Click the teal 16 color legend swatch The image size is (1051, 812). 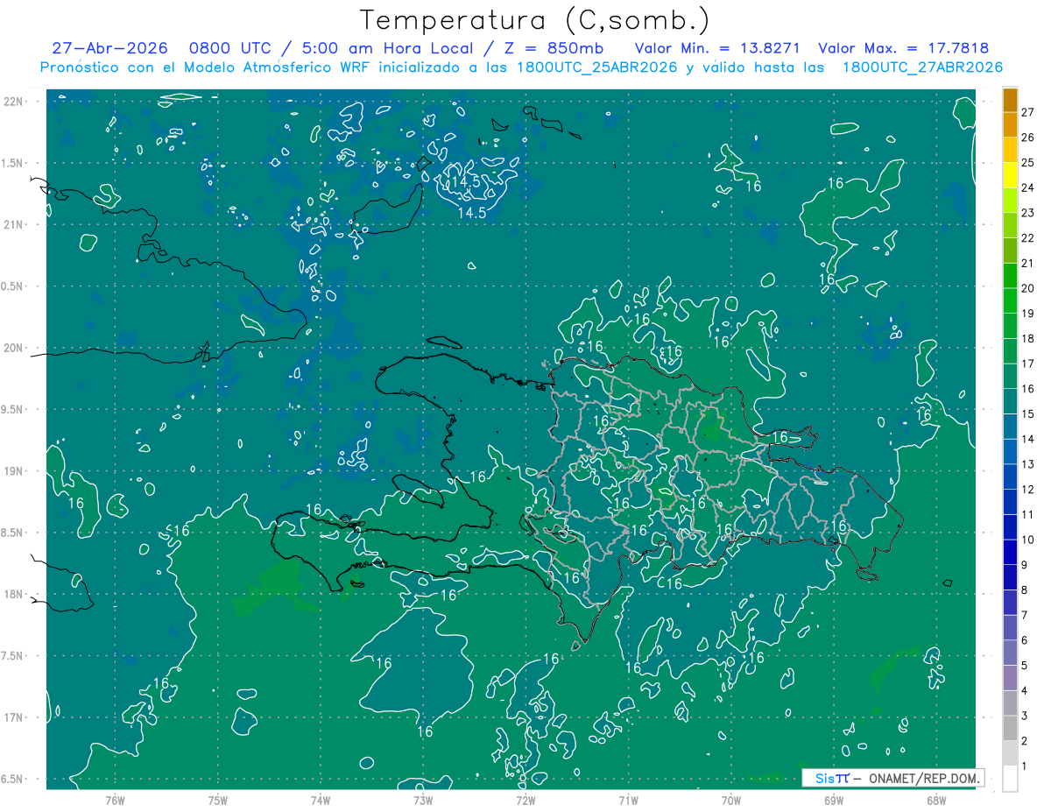point(1010,376)
